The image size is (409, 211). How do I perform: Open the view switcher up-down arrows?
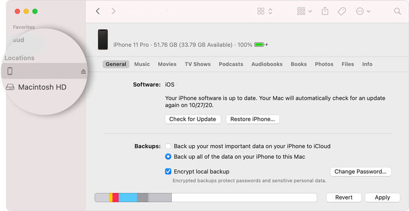270,11
